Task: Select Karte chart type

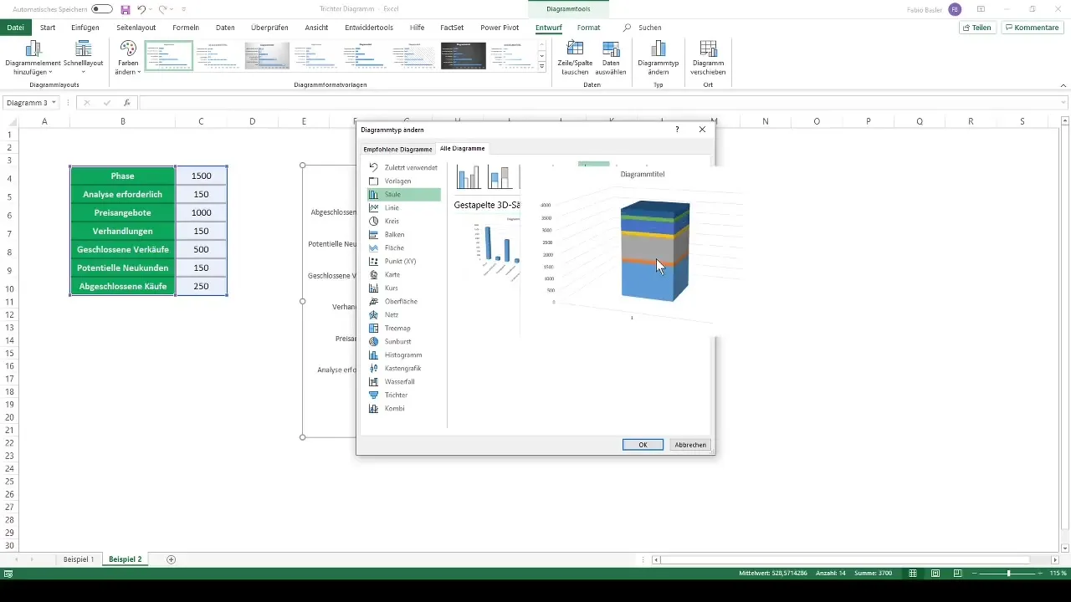Action: (x=404, y=274)
